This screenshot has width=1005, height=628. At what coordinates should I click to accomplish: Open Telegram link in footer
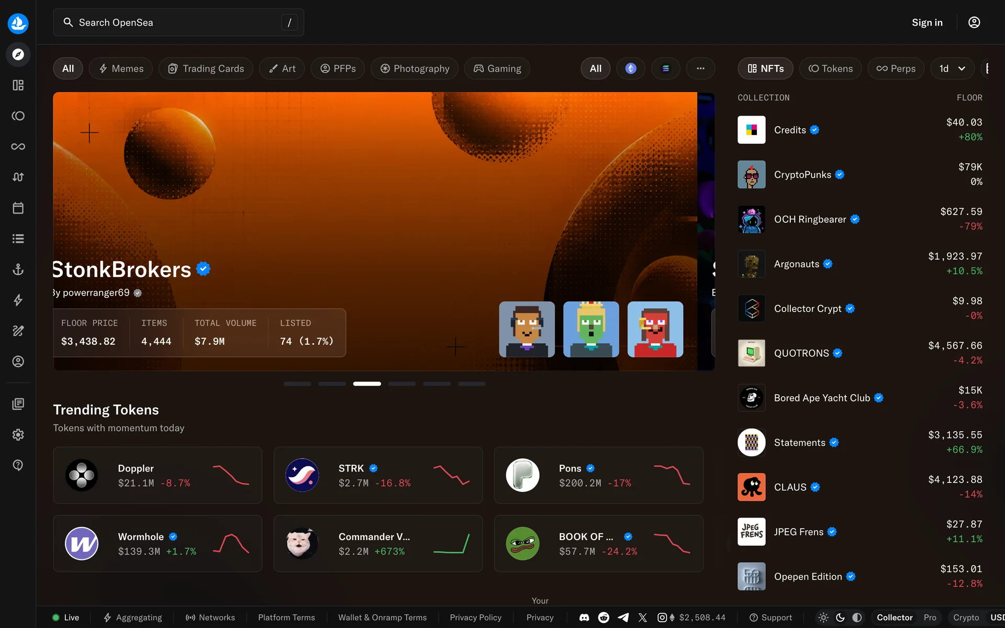pos(623,618)
